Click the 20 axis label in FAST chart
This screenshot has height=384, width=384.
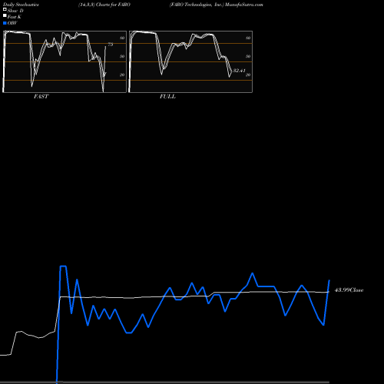point(122,74)
